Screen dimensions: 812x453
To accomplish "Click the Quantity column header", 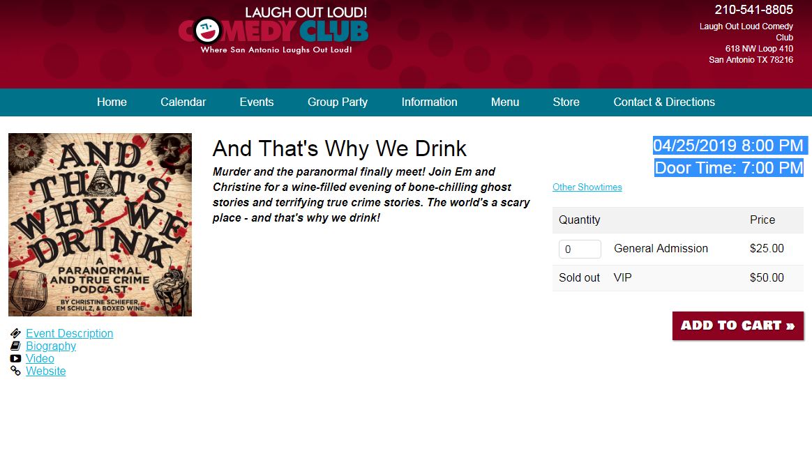I will (x=580, y=220).
